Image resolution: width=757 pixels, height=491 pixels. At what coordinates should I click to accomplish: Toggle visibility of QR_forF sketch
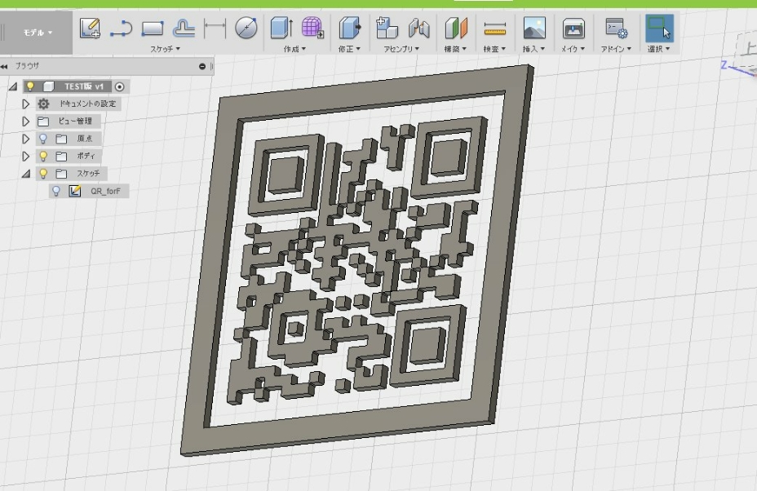56,191
